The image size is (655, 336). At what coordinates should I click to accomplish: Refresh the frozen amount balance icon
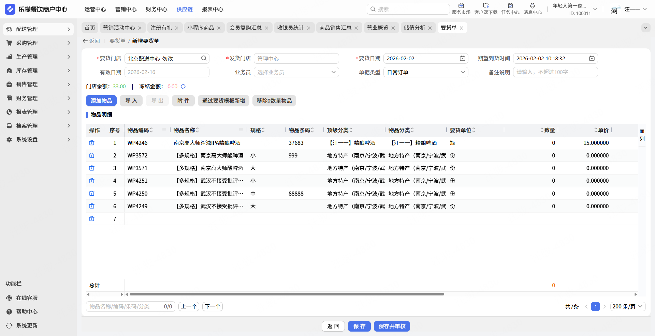click(x=183, y=87)
